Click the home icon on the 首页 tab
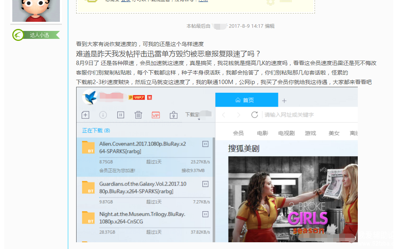405x249 pixels. [238, 100]
